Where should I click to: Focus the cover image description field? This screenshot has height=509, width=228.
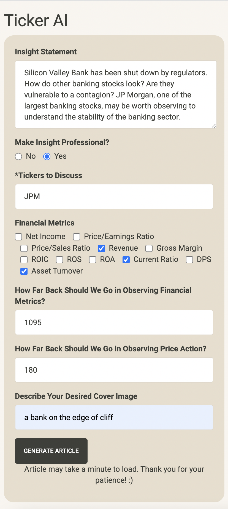114,417
